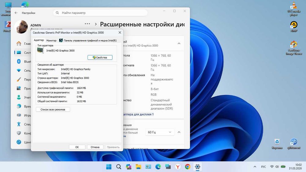This screenshot has width=306, height=172.
Task: Open the Windows Start menu
Action: (109, 167)
